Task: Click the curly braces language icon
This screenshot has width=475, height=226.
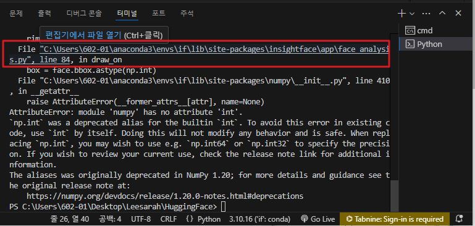Action: pyautogui.click(x=190, y=219)
